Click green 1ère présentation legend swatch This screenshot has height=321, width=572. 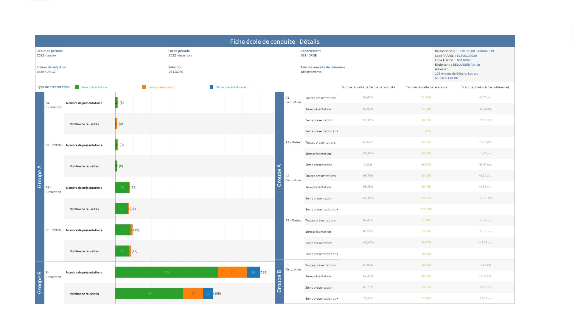coord(77,87)
